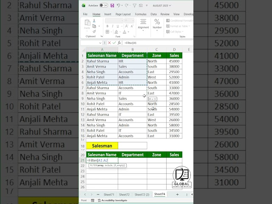
Task: Click the 'Zone' header in row 1
Action: (x=157, y=56)
